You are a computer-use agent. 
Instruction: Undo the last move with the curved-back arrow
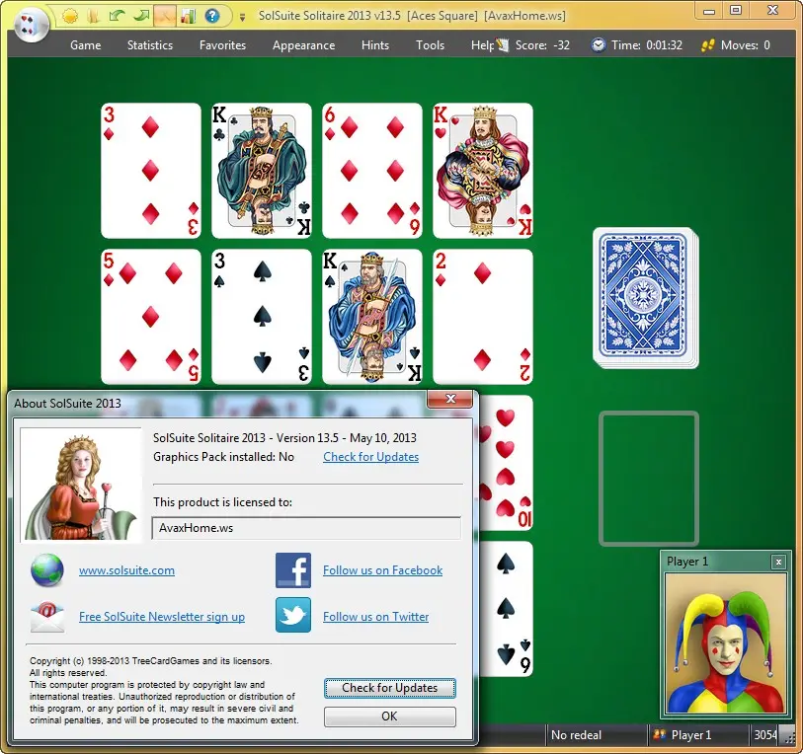(118, 16)
